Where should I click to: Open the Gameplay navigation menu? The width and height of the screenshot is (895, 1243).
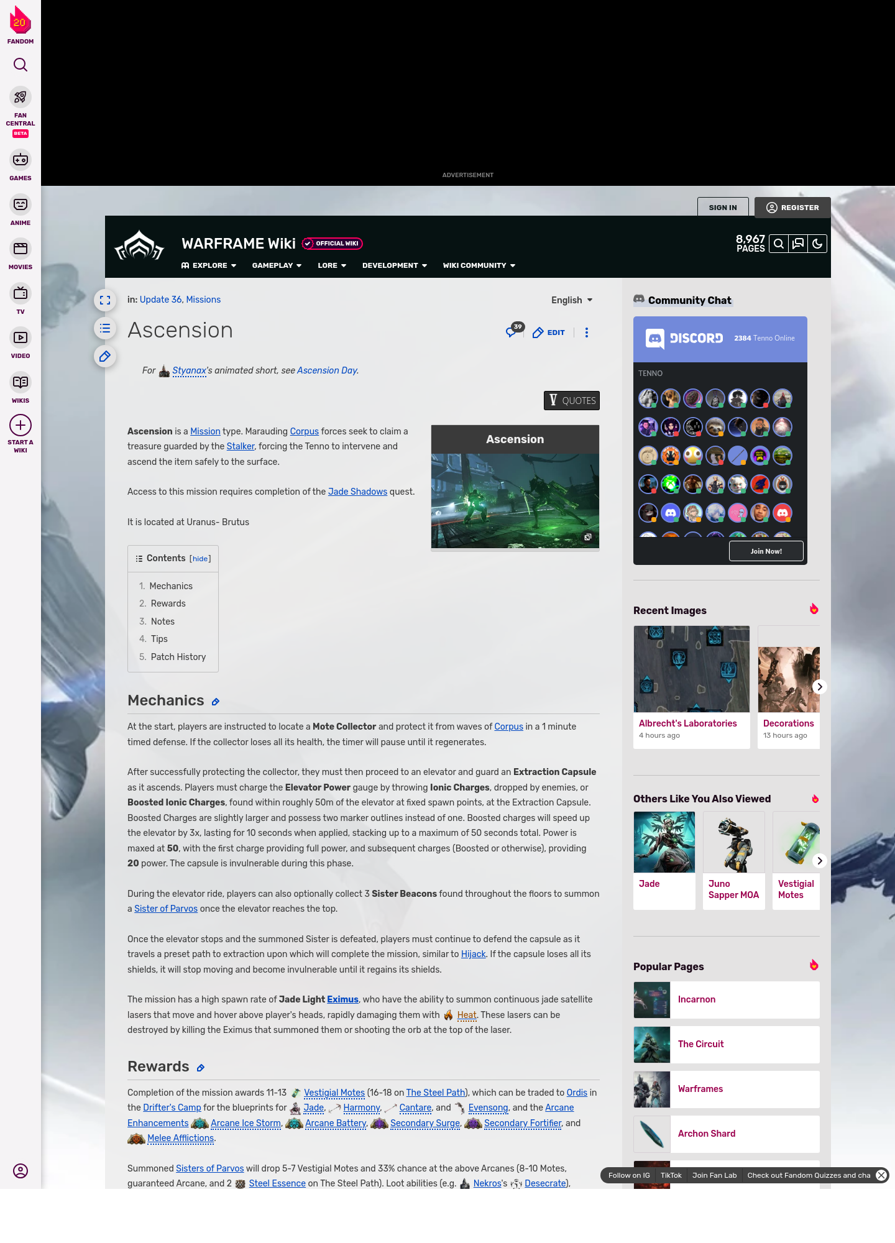(x=277, y=265)
